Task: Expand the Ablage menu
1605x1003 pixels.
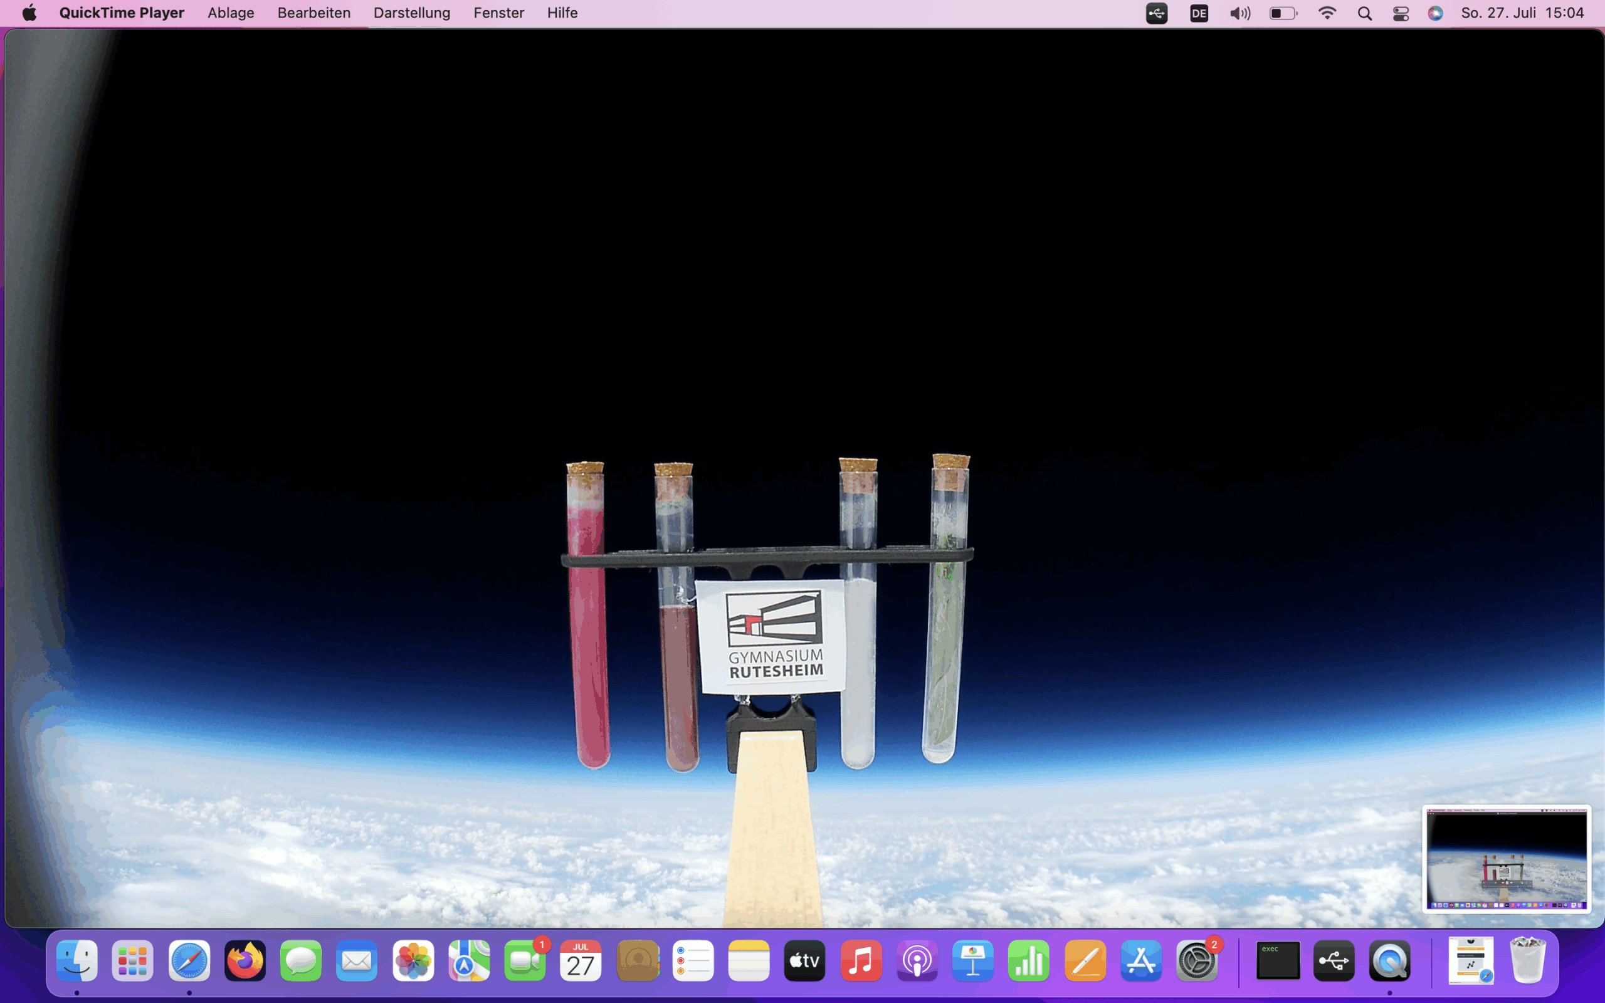Action: [x=230, y=13]
